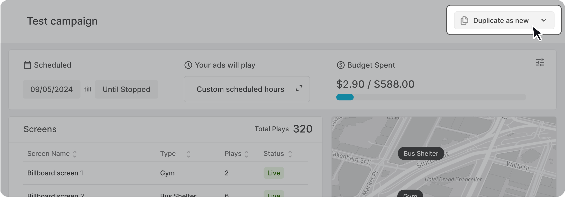Sort the table by Type
565x197 pixels.
[188, 154]
